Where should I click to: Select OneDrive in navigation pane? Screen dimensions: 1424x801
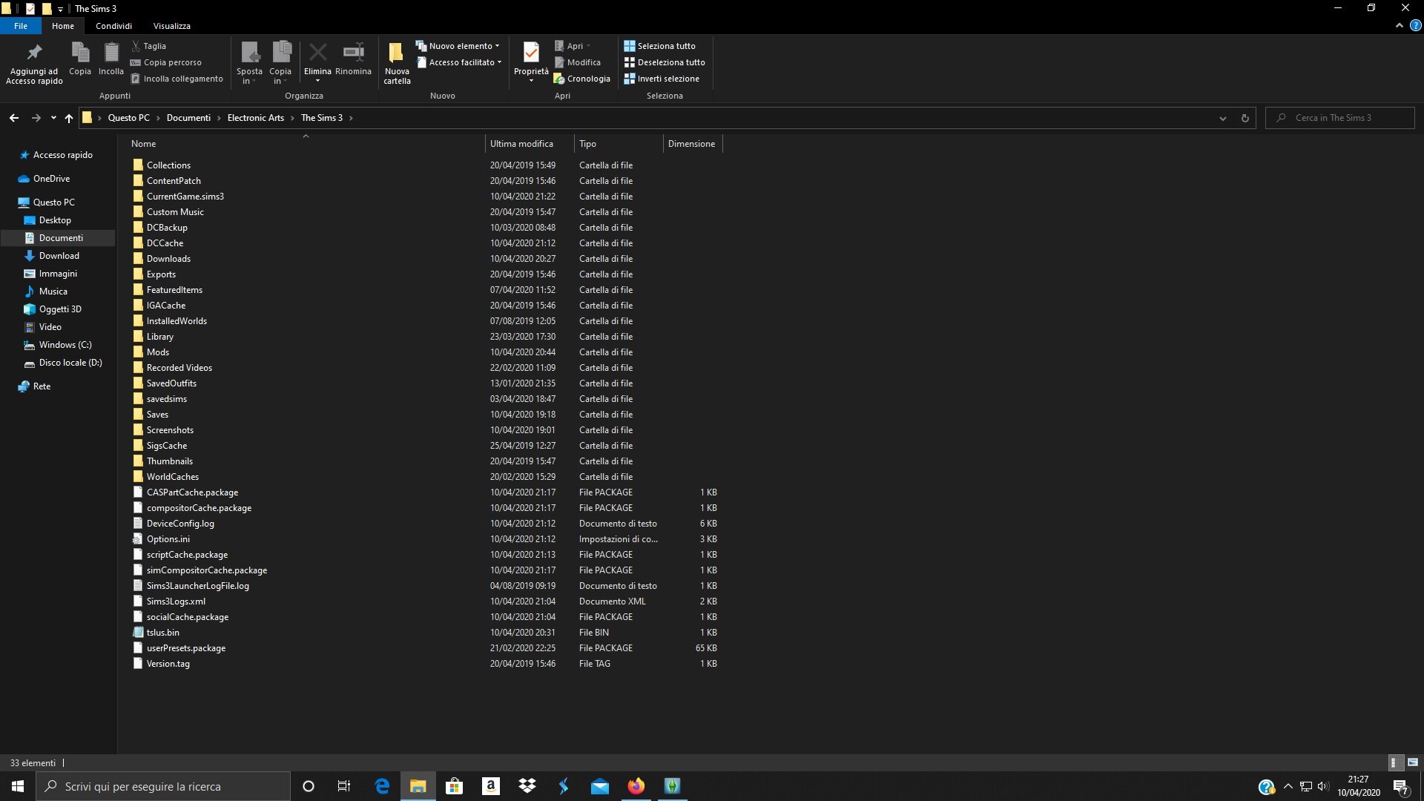(51, 179)
